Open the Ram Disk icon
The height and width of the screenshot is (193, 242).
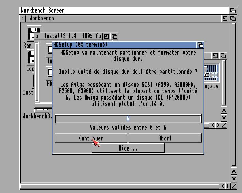[x=34, y=34]
